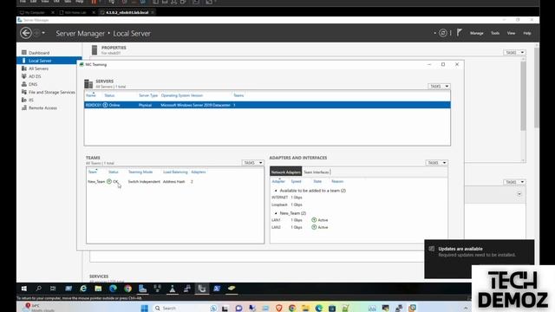Sort teams by Teaming Mode column
Viewport: 555px width, 312px height.
tap(140, 172)
